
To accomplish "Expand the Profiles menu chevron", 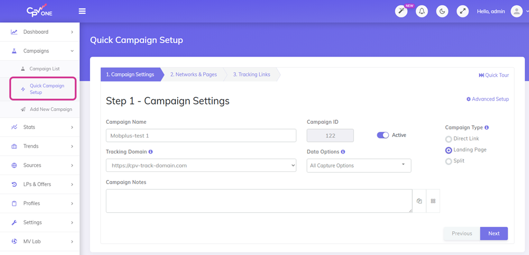I will (72, 203).
